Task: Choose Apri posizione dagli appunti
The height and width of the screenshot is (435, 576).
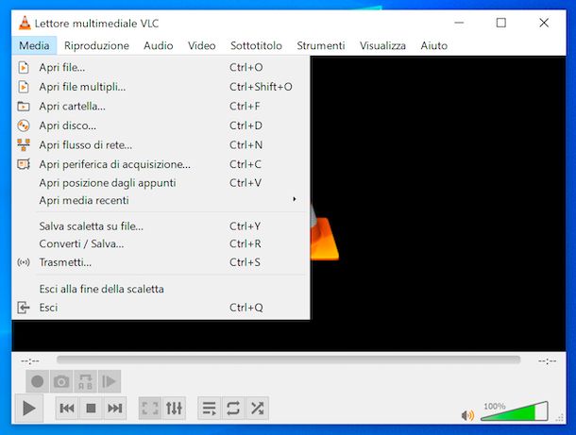Action: (x=161, y=183)
